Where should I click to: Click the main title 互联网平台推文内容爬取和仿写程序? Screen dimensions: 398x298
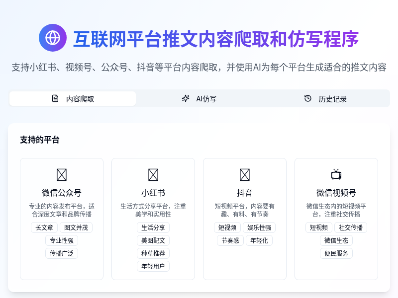(x=216, y=39)
